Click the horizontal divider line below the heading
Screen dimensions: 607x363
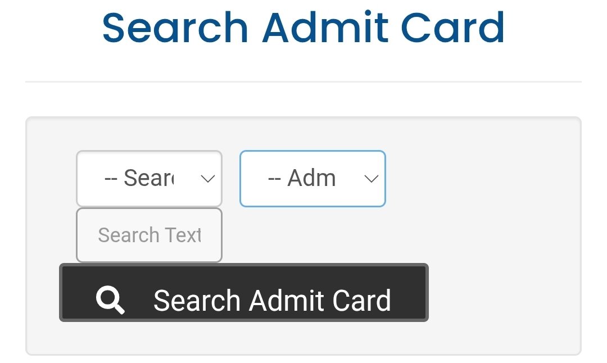click(x=303, y=82)
